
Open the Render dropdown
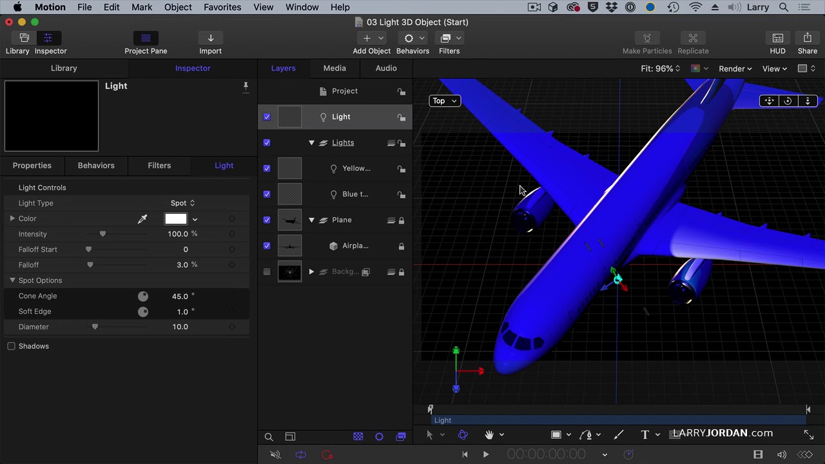(x=735, y=68)
